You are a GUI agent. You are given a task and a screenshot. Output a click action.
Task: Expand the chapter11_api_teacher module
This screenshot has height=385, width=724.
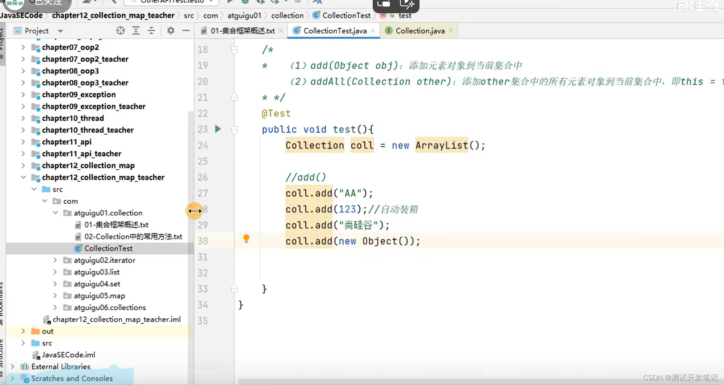click(x=23, y=154)
